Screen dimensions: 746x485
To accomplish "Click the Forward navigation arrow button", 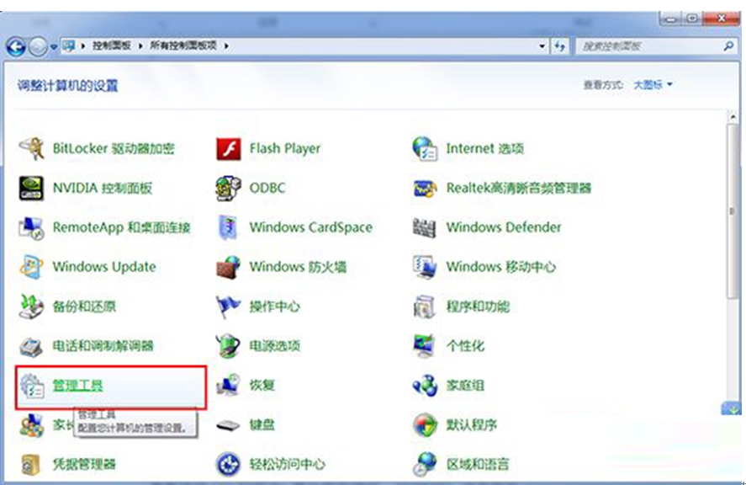I will click(x=38, y=46).
